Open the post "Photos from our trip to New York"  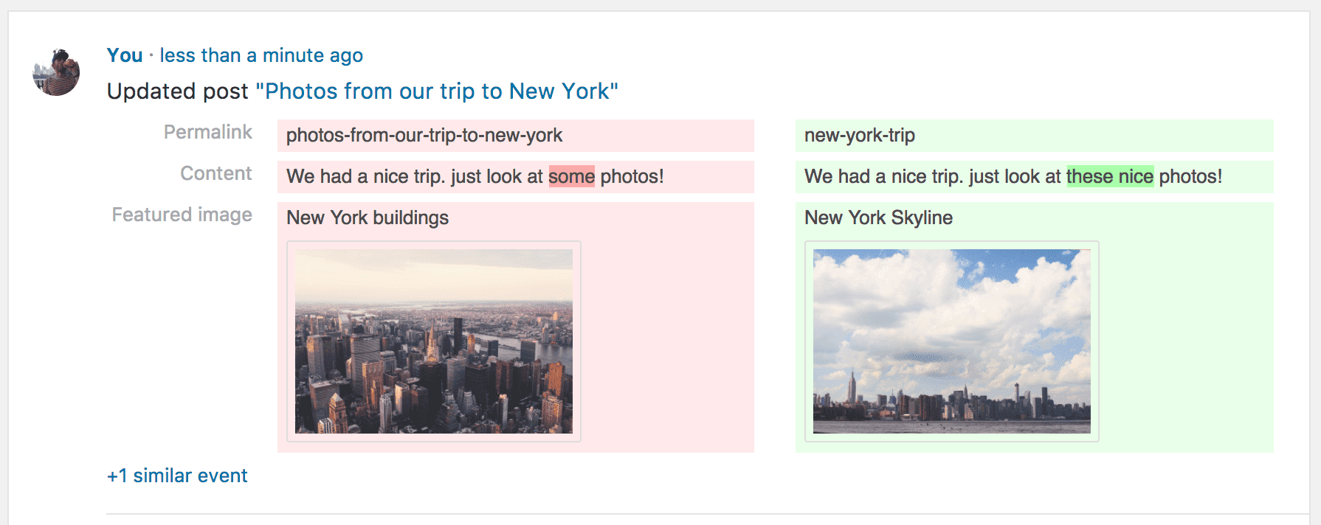436,91
